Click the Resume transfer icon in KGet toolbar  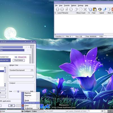(57, 9)
